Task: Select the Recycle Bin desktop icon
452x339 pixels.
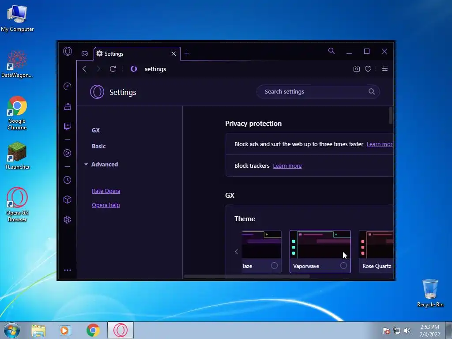Action: tap(430, 293)
